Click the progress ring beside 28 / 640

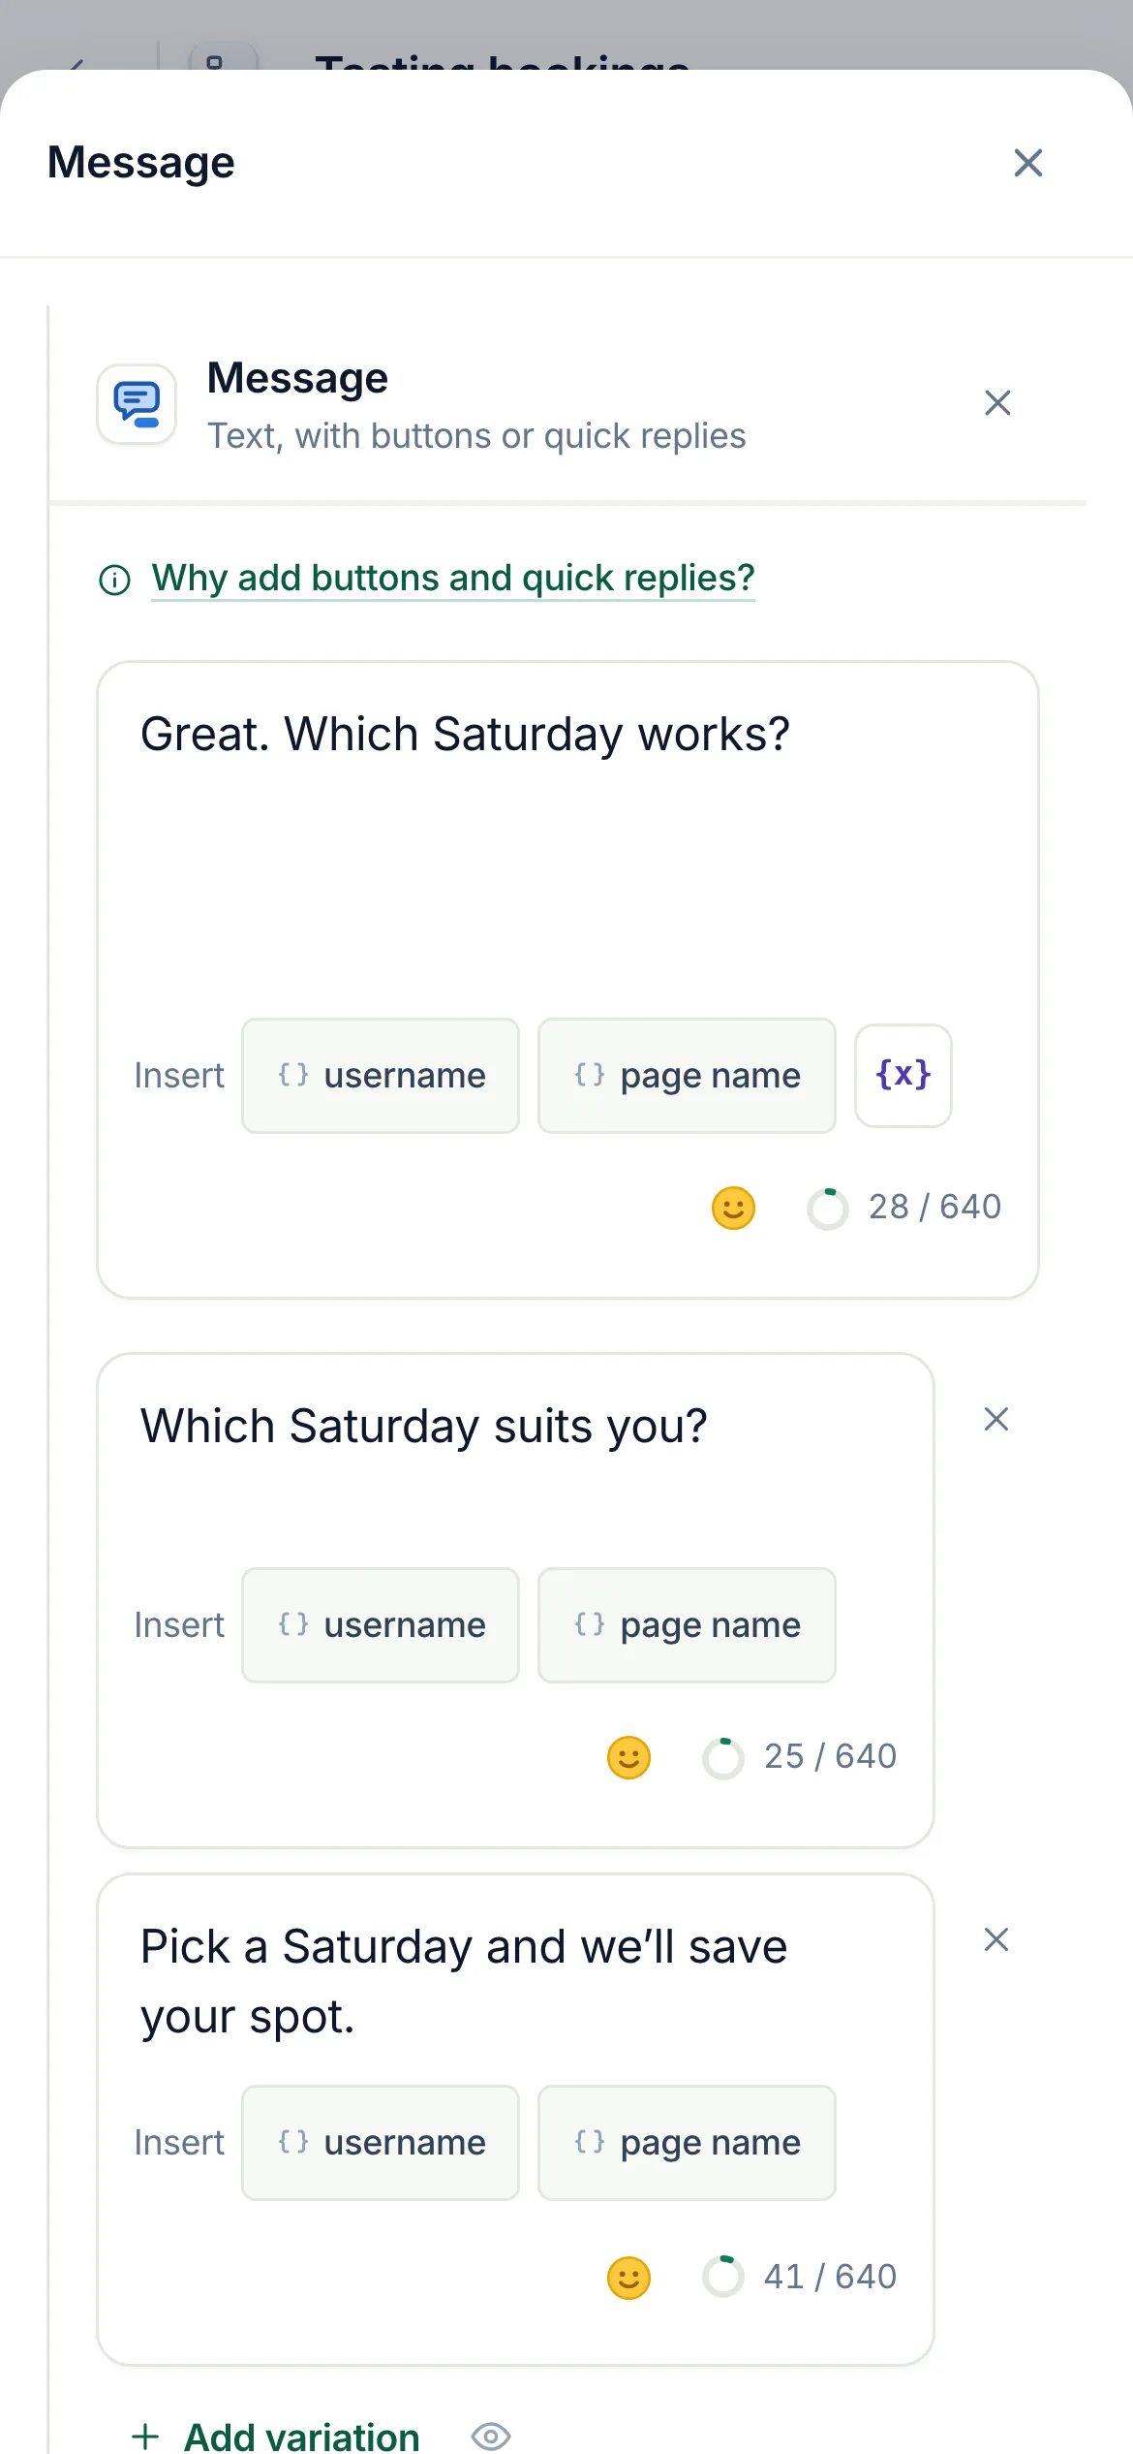pos(828,1209)
